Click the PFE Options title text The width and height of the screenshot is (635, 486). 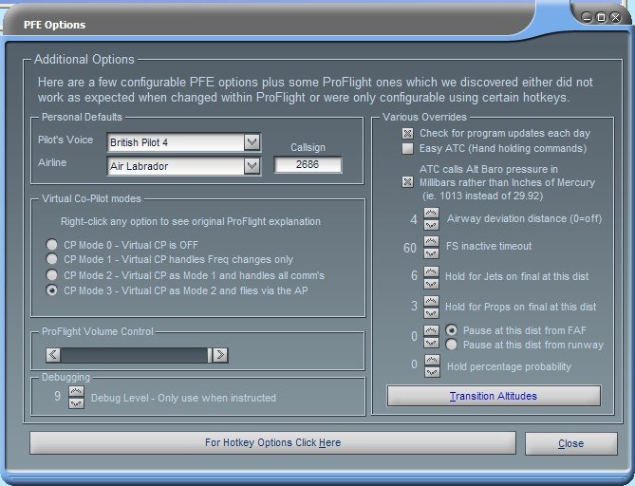[x=55, y=25]
